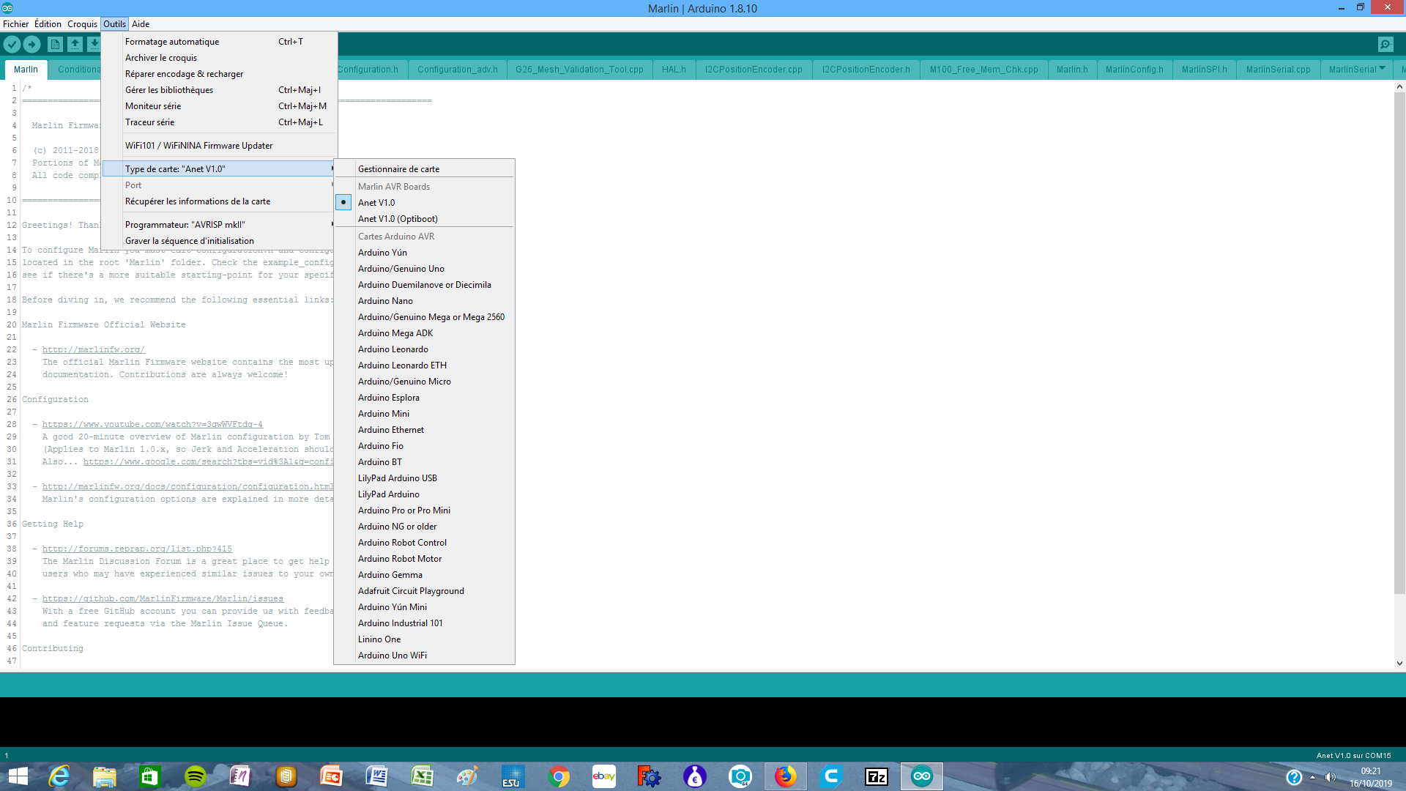Screen dimensions: 1406x791
Task: Select the Arduino Nano board
Action: point(425,301)
